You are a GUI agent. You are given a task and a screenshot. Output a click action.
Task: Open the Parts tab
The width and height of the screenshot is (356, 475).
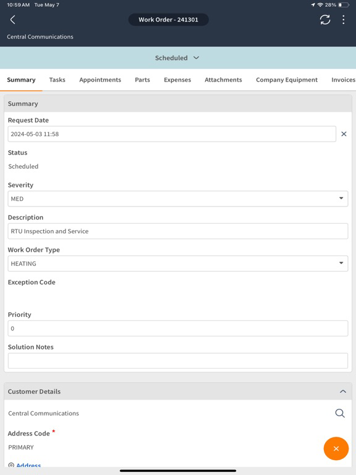click(142, 80)
